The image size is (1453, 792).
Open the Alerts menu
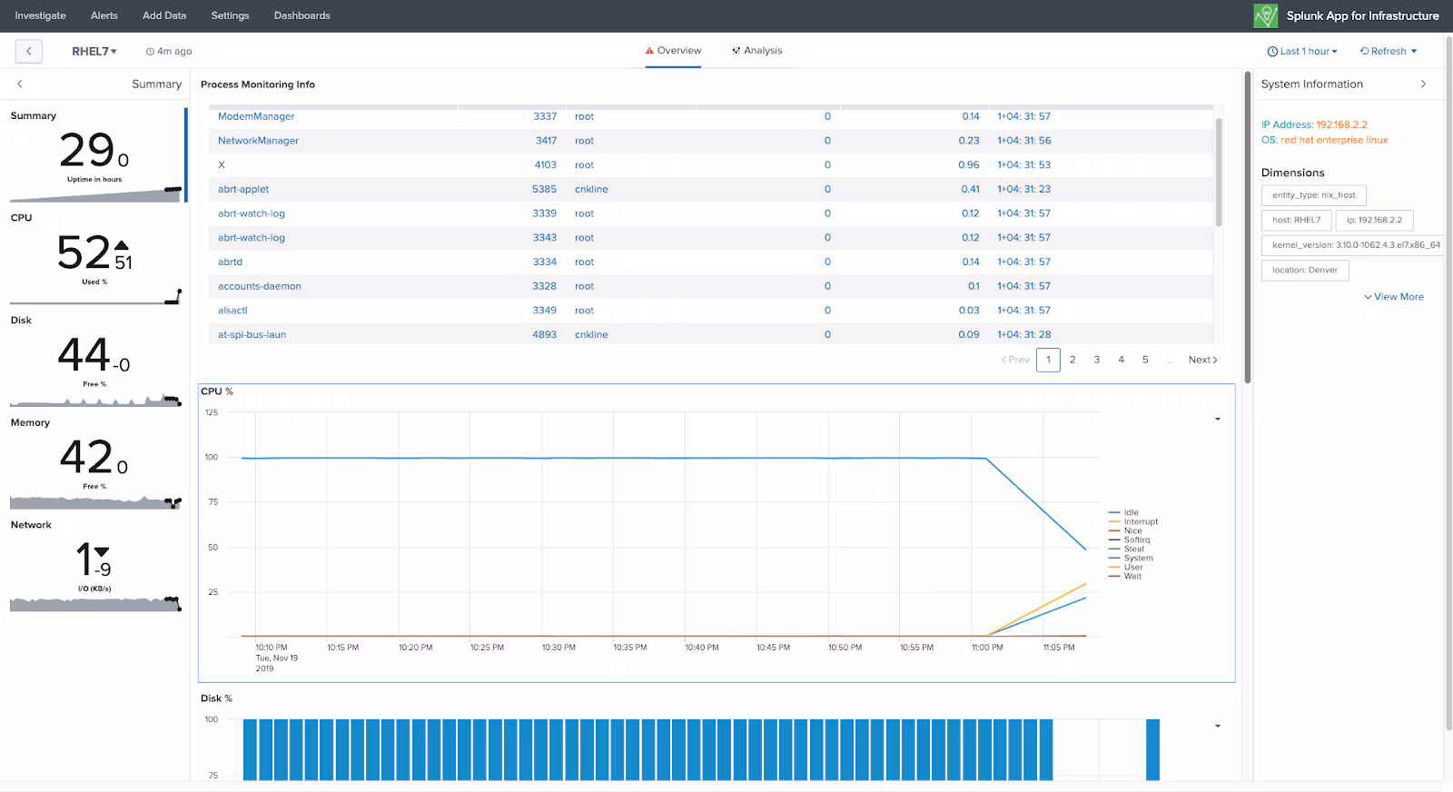tap(104, 15)
